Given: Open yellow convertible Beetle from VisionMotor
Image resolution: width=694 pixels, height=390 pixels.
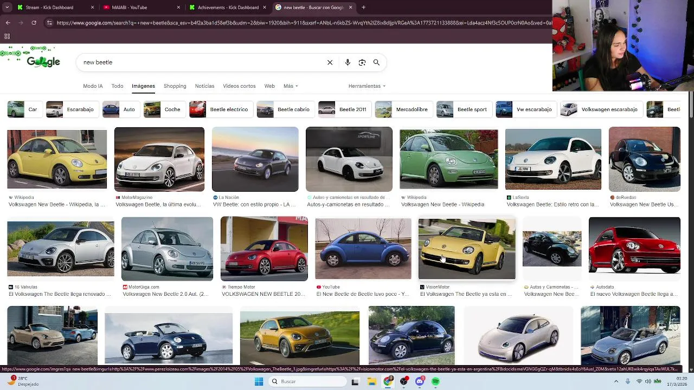Looking at the screenshot, I should (x=467, y=249).
